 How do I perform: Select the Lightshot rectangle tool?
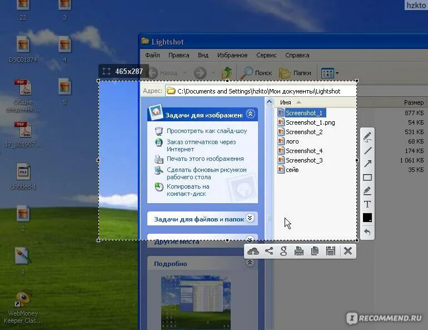(x=367, y=178)
